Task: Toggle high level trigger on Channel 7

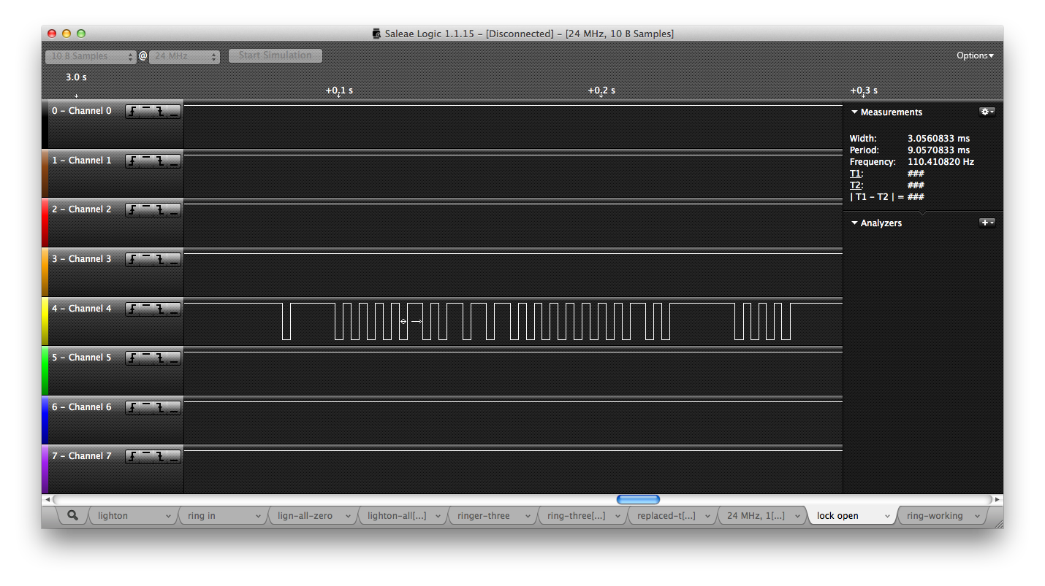Action: 146,457
